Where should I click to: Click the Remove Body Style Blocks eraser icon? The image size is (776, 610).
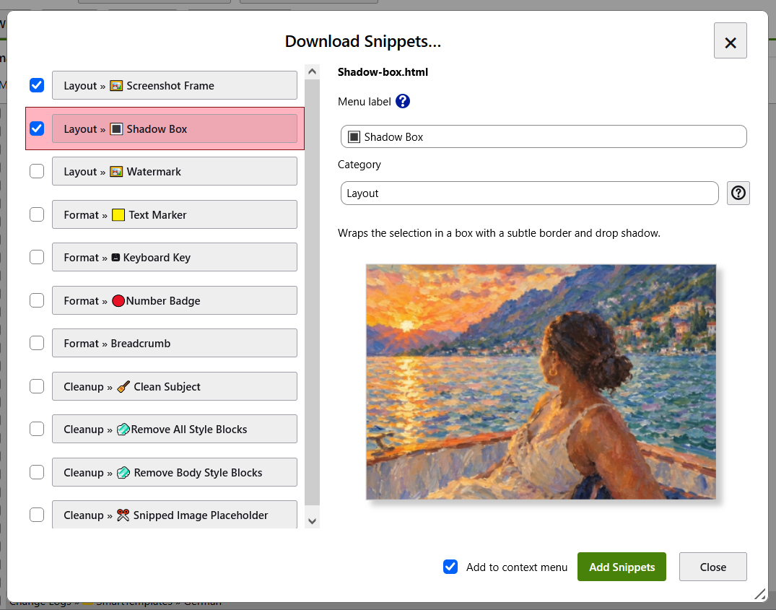click(123, 472)
